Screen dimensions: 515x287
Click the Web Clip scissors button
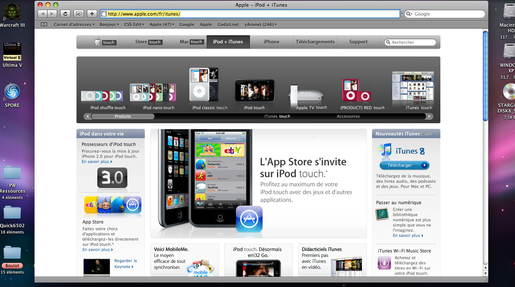coord(79,14)
